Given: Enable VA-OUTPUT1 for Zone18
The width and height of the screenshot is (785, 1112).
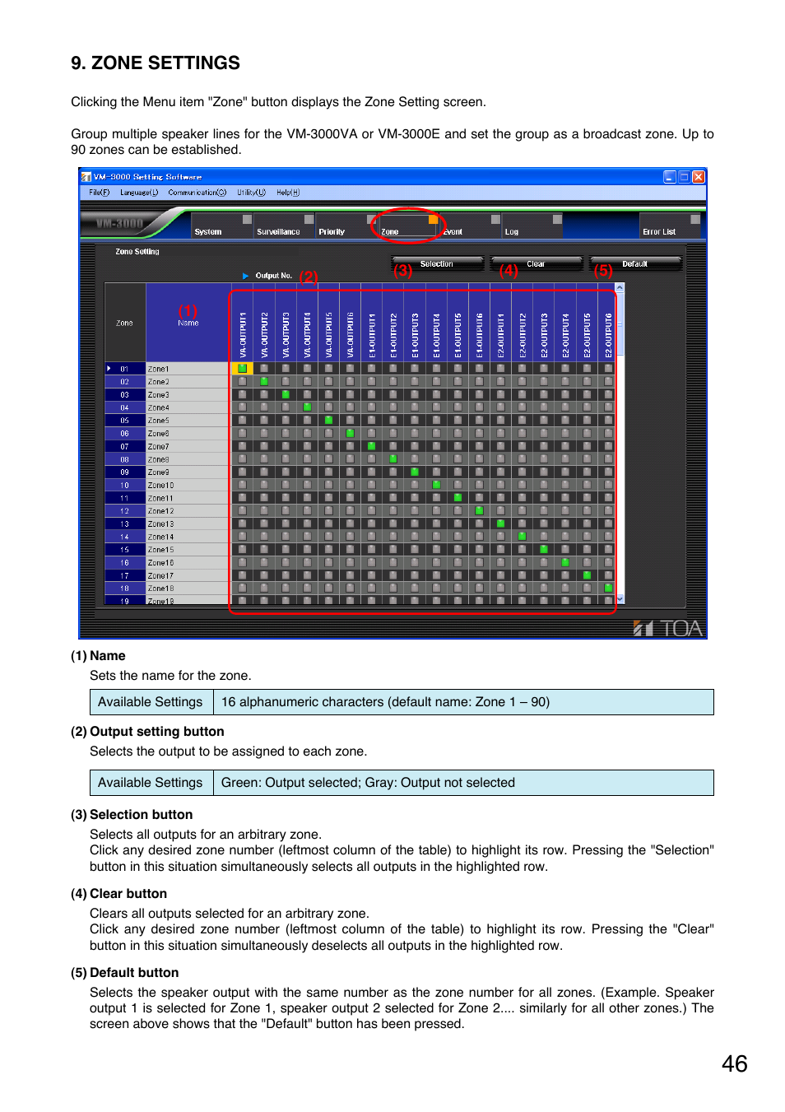Looking at the screenshot, I should tap(243, 588).
